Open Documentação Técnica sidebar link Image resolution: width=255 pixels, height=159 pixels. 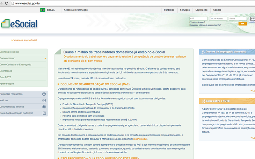coord(12,107)
